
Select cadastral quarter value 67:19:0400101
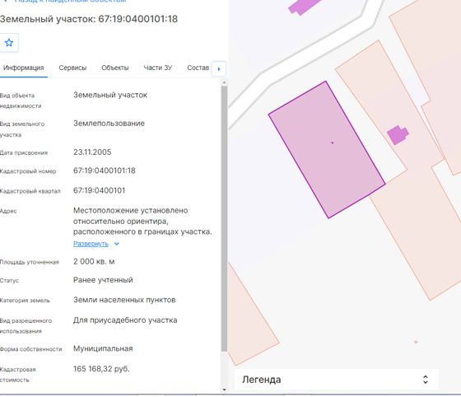point(99,190)
